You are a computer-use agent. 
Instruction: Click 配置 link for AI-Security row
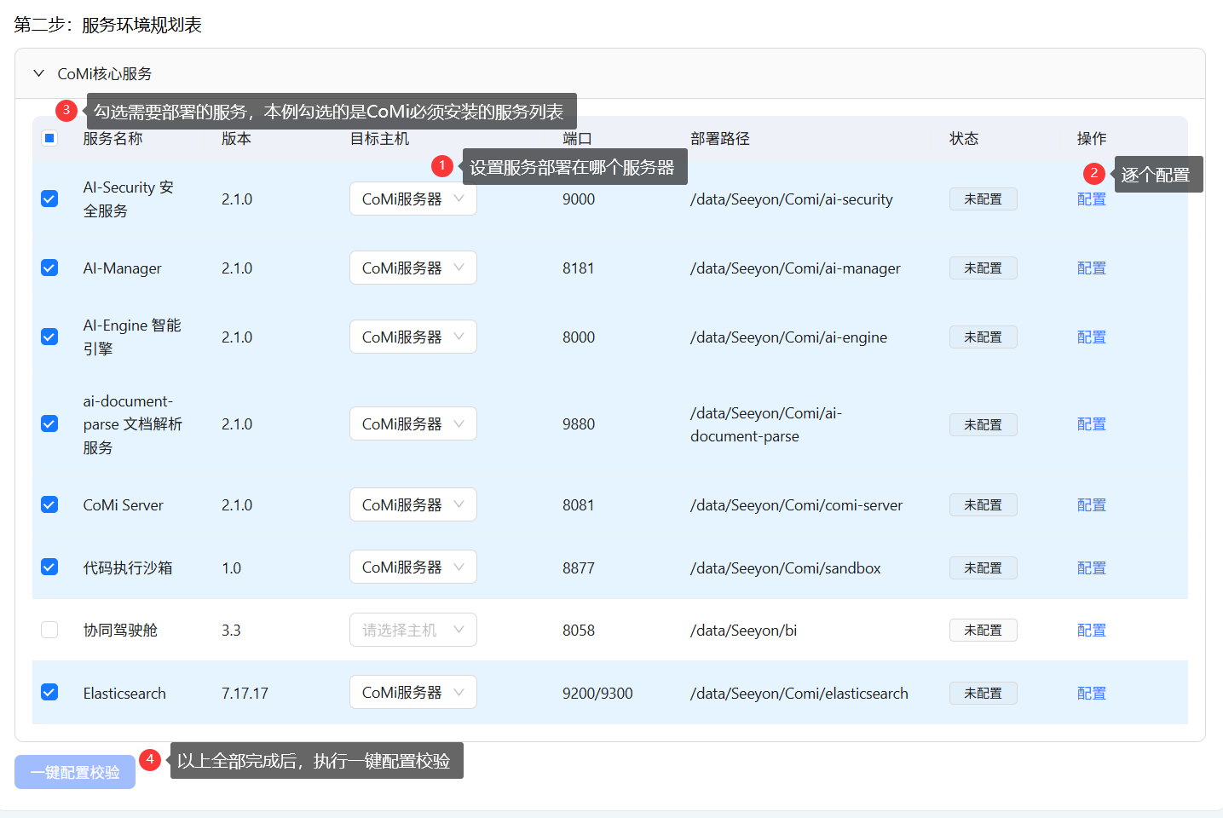(x=1092, y=199)
